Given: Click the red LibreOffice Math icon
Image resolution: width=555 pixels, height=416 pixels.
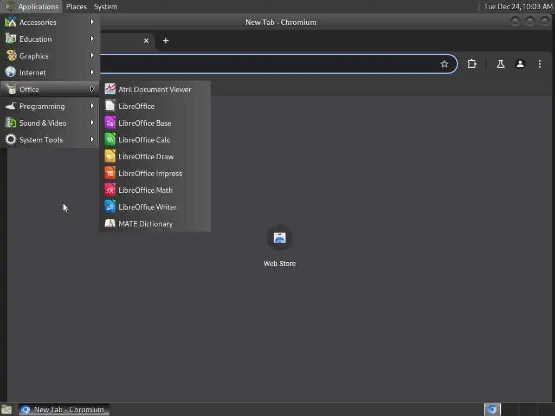Looking at the screenshot, I should pos(110,190).
